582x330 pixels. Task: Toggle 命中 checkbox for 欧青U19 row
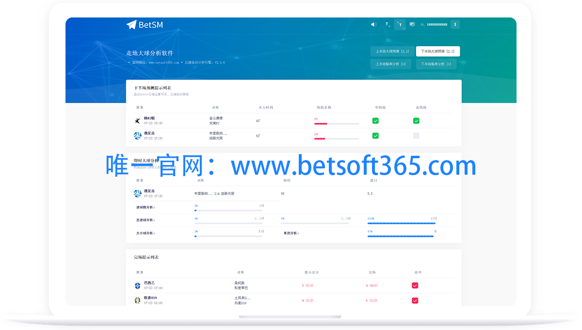pos(415,300)
